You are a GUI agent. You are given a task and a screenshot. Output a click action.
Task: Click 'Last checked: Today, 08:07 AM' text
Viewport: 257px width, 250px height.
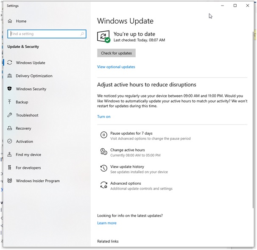140,40
